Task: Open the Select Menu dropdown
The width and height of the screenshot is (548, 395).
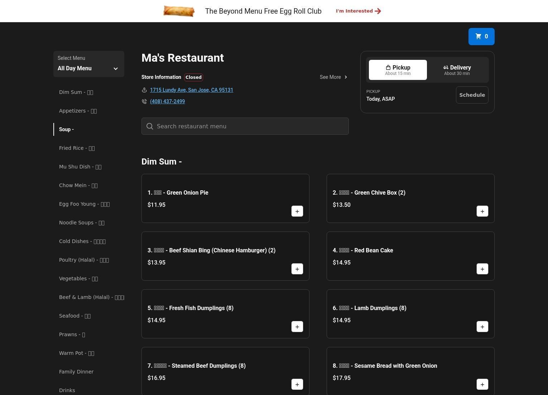Action: (x=88, y=64)
